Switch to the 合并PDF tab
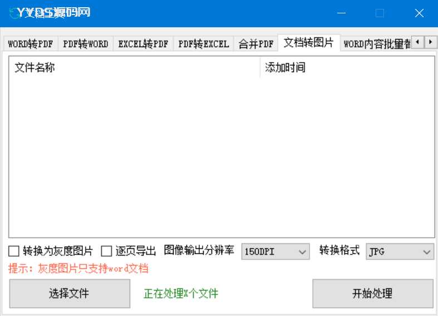438x316 pixels. point(256,44)
